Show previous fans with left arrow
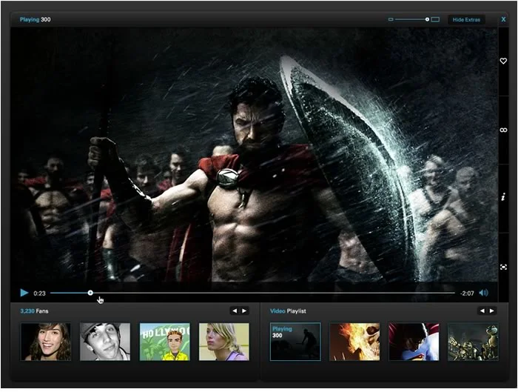 coord(235,310)
